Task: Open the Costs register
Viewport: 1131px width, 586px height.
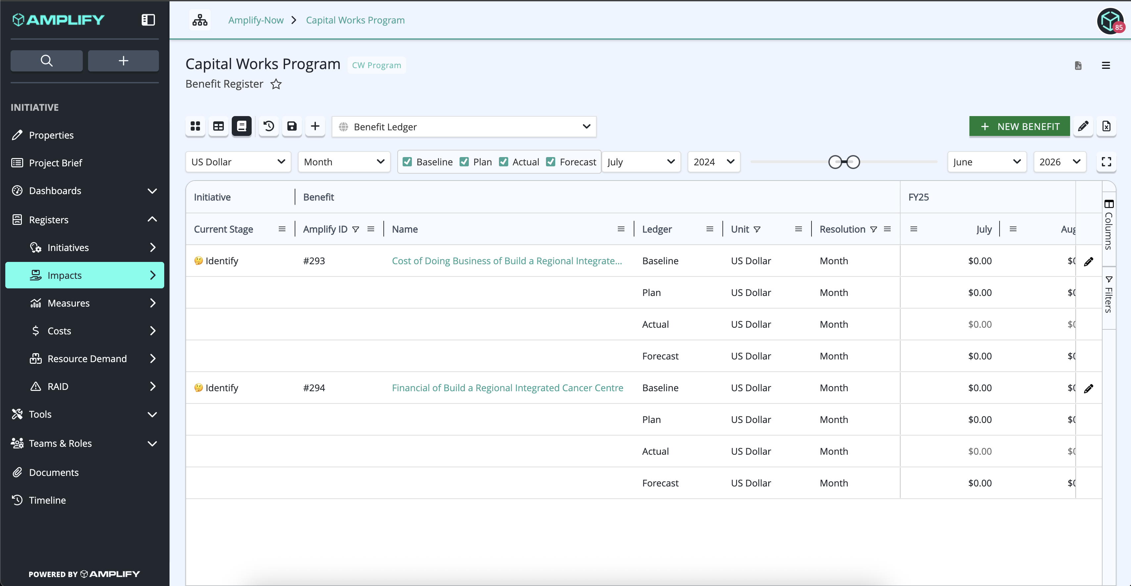Action: (84, 331)
